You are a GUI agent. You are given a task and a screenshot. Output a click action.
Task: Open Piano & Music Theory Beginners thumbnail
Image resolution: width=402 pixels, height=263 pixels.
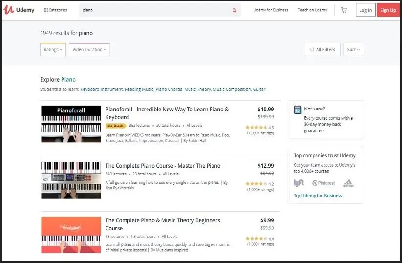pyautogui.click(x=71, y=235)
